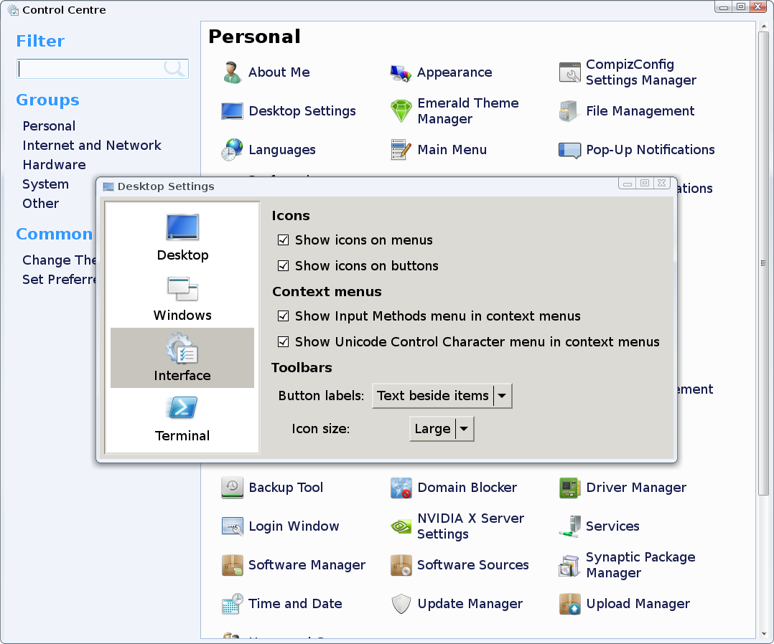This screenshot has height=644, width=774.
Task: Toggle Show Unicode Control Character menu checkbox
Action: [283, 342]
